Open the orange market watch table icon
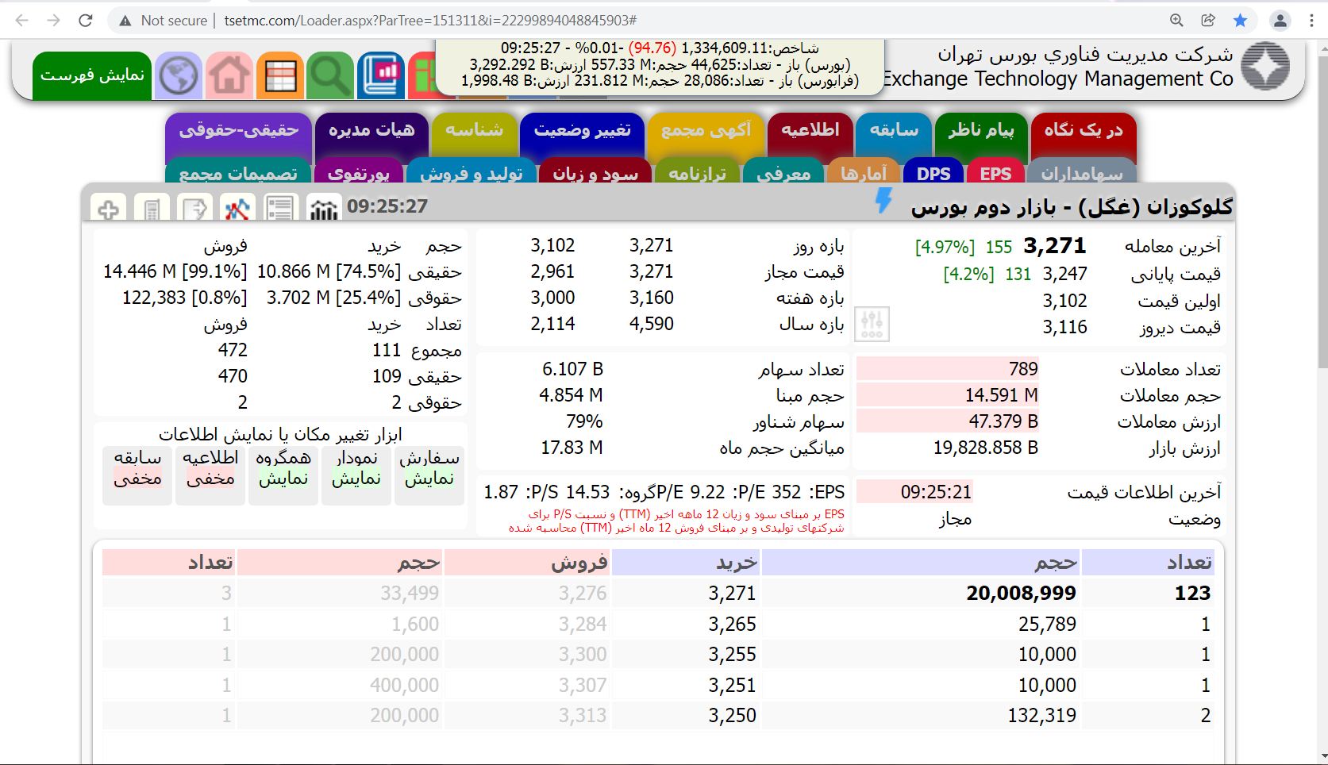This screenshot has height=765, width=1328. click(x=279, y=75)
